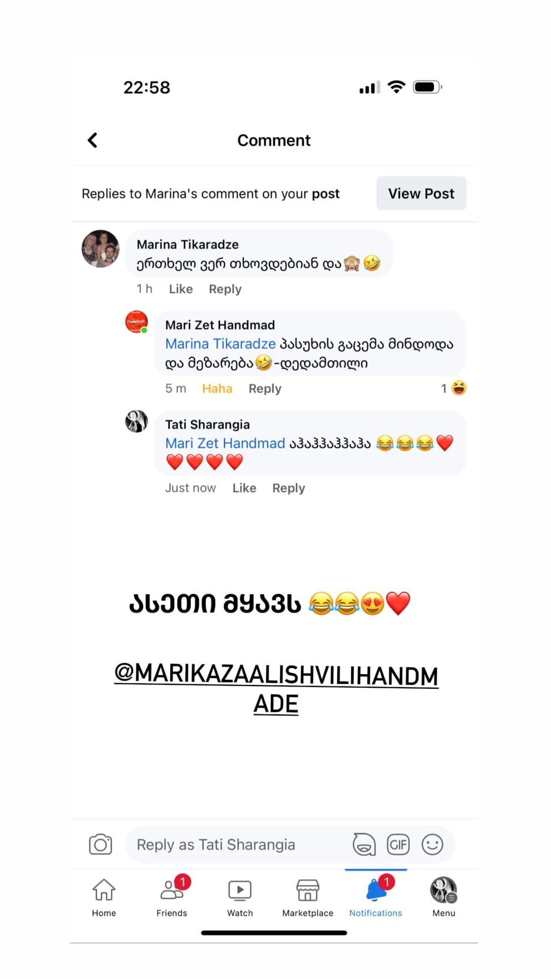Open the Marketplace tab
551x979 pixels.
[x=308, y=898]
